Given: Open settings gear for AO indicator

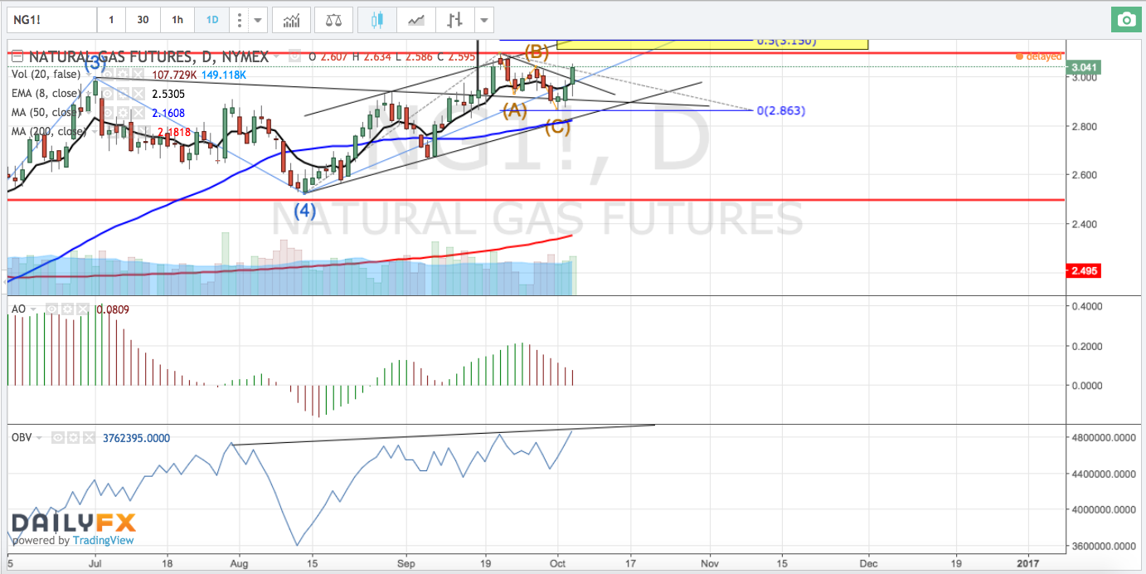Looking at the screenshot, I should click(67, 309).
